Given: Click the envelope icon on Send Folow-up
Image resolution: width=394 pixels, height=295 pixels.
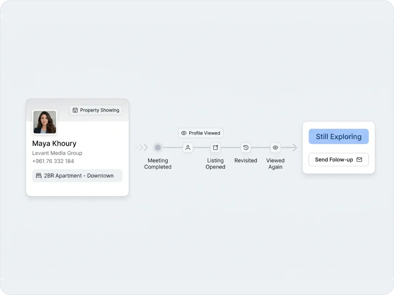Looking at the screenshot, I should point(359,159).
